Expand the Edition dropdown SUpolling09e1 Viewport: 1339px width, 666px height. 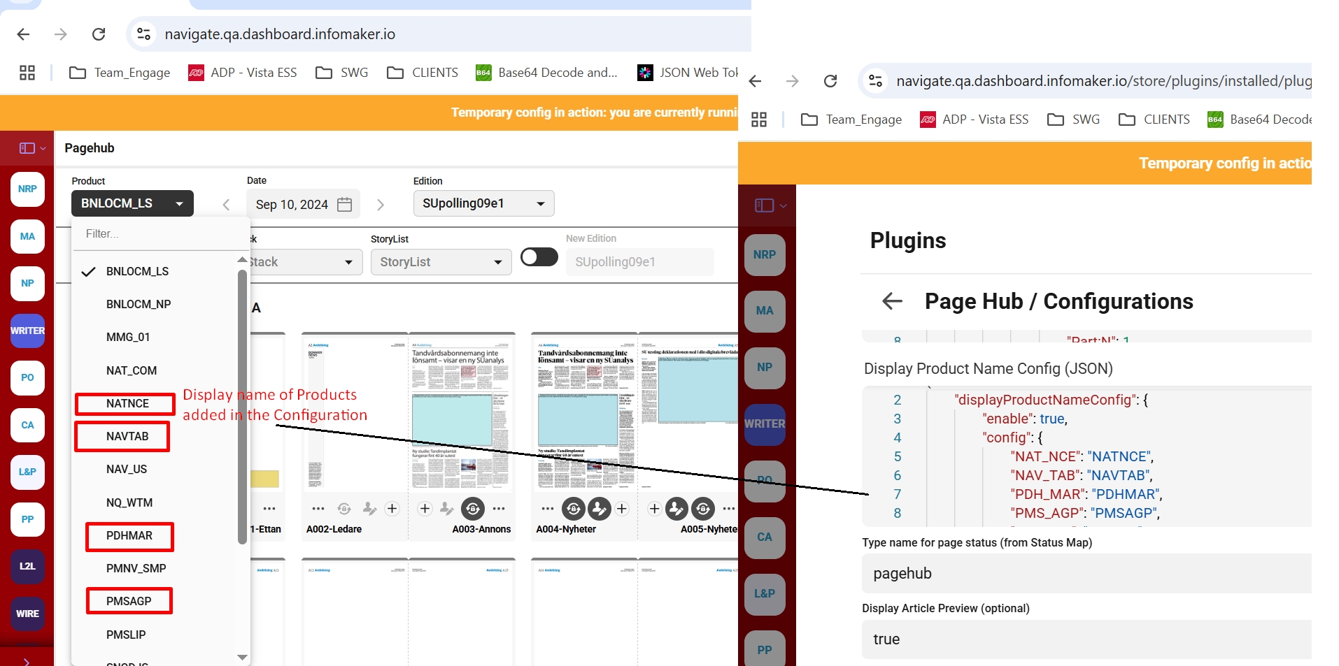click(483, 203)
